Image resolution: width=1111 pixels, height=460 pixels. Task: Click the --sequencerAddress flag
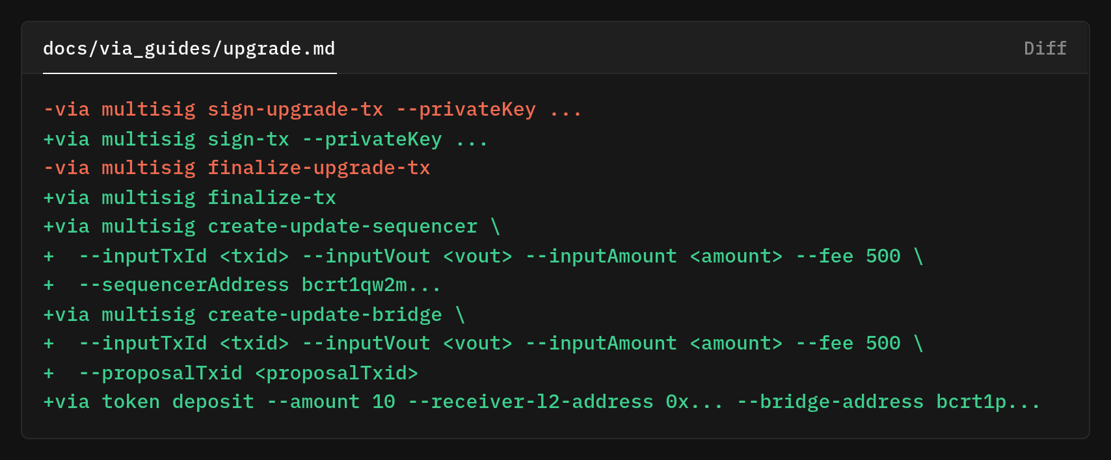(183, 285)
